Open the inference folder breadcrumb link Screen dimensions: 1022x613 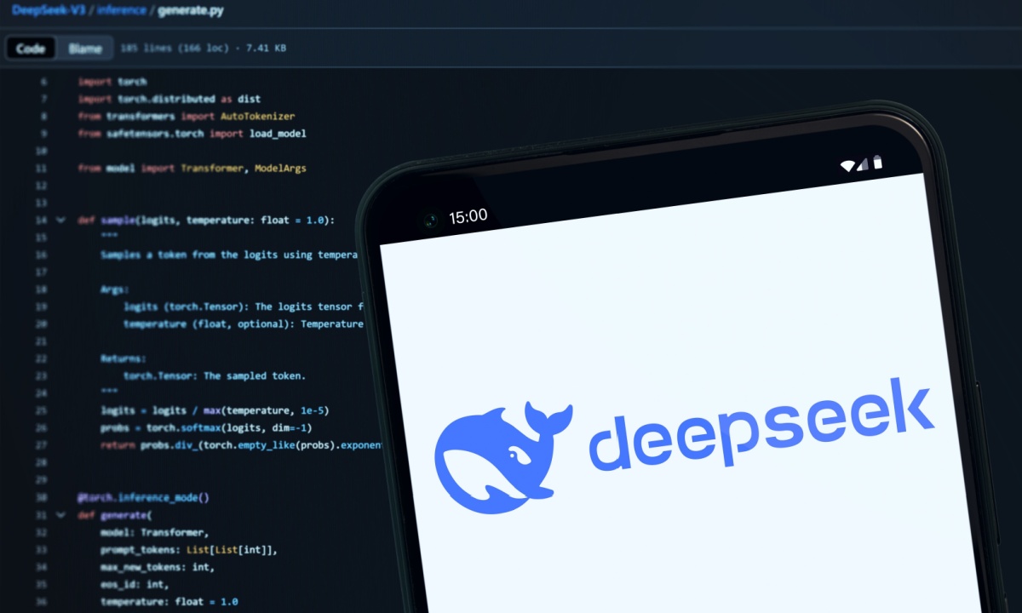tap(120, 10)
